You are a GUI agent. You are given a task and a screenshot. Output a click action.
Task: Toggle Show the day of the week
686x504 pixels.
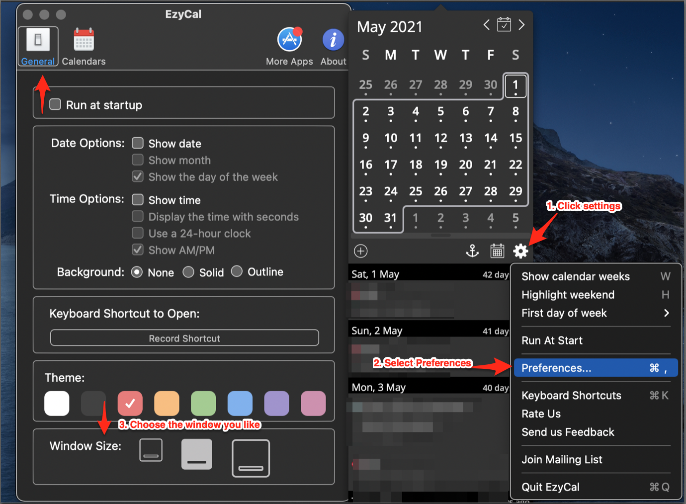click(138, 176)
